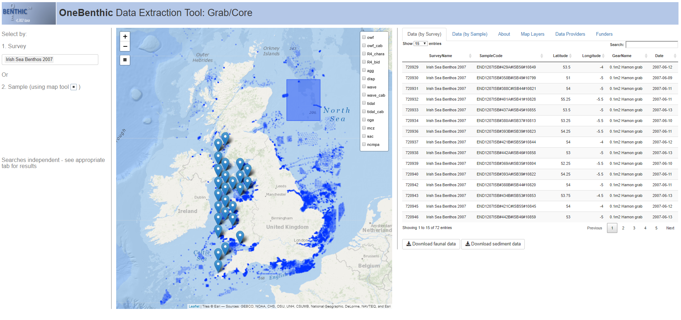Click Download sediment data button

(493, 244)
